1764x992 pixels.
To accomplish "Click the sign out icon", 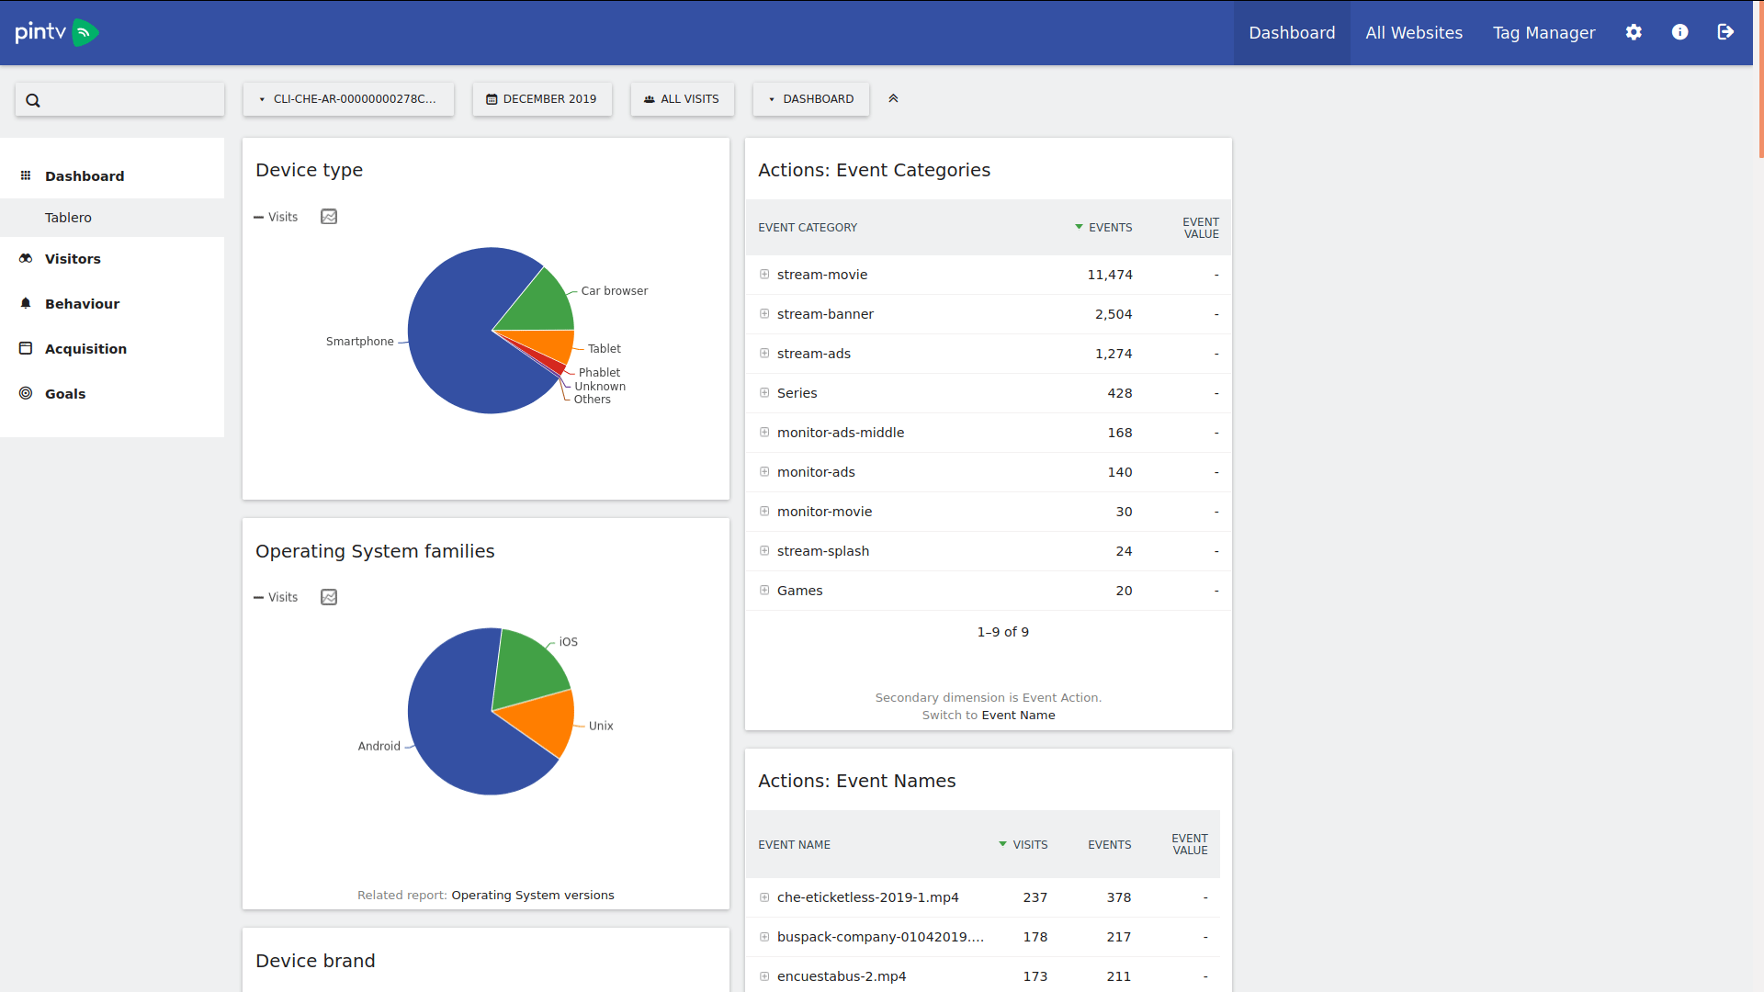I will [1725, 32].
